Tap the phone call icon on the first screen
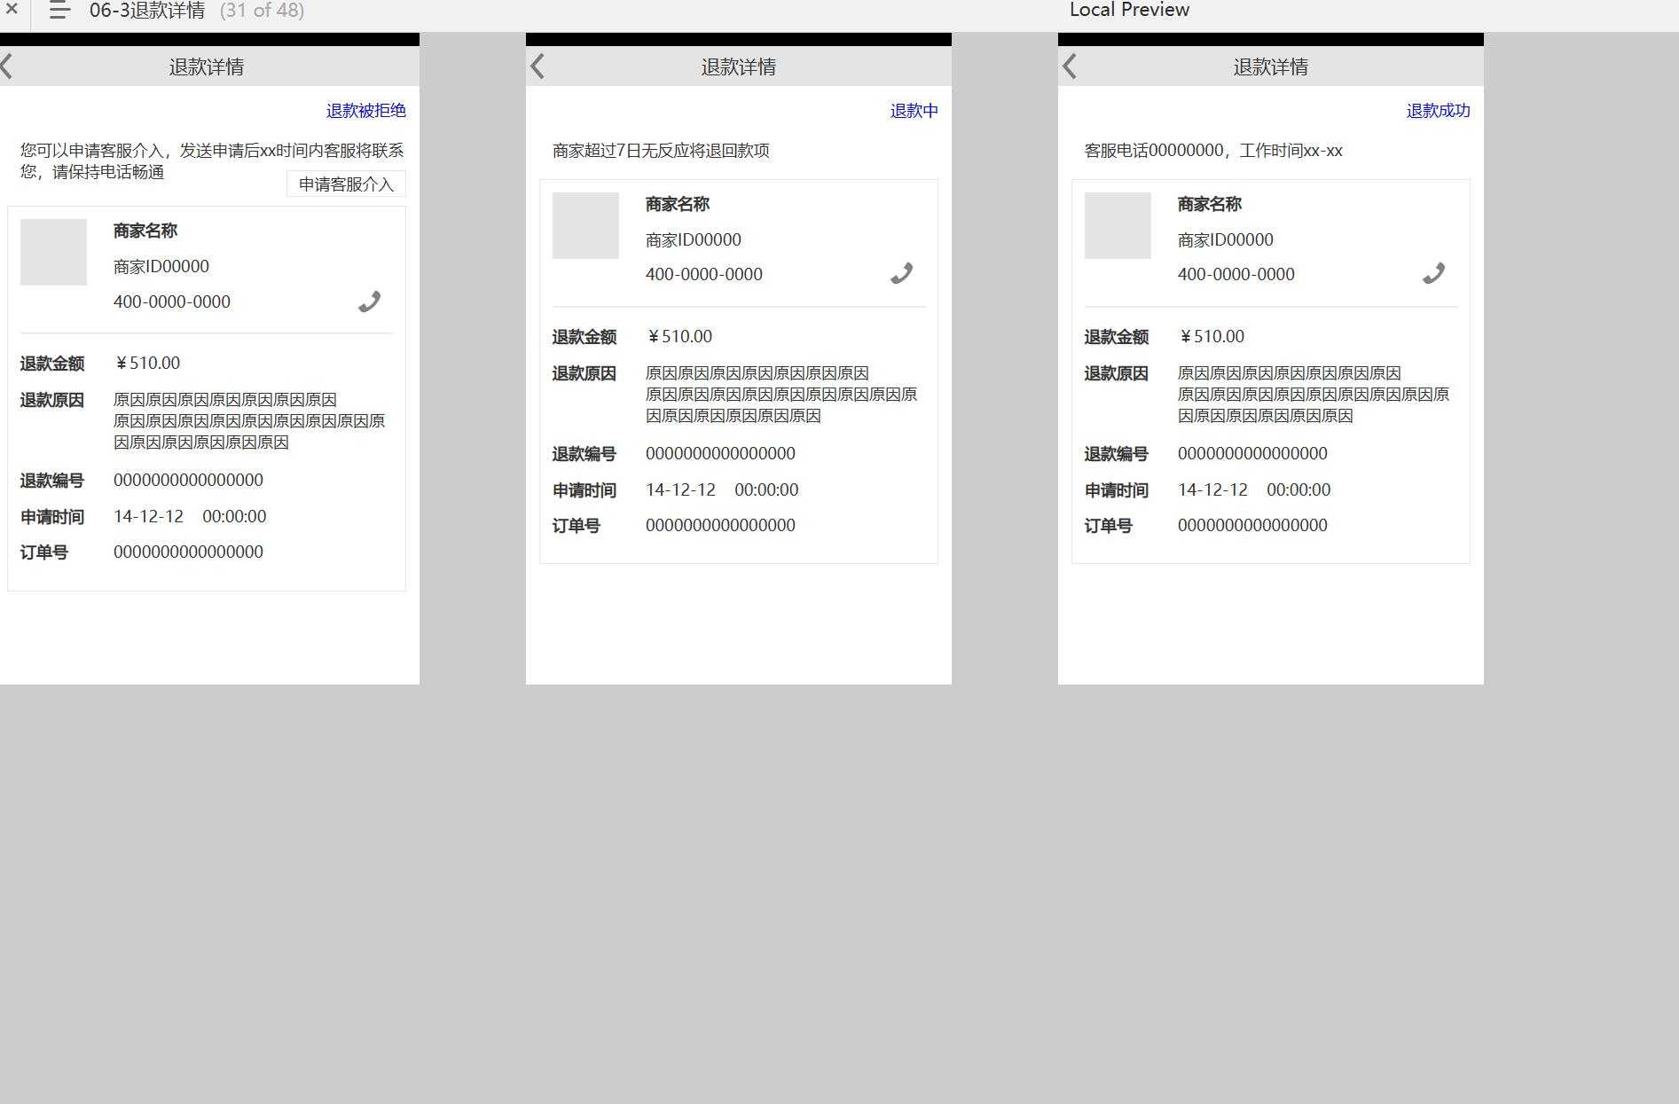This screenshot has width=1679, height=1104. pos(370,301)
